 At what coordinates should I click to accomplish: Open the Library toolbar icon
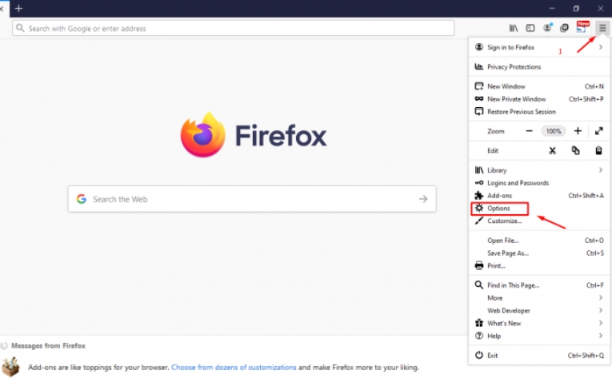click(514, 28)
